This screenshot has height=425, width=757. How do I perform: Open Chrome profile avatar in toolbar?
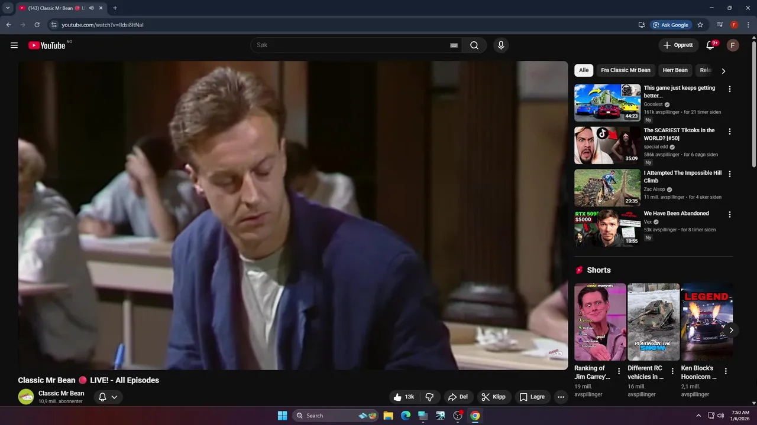pyautogui.click(x=734, y=25)
